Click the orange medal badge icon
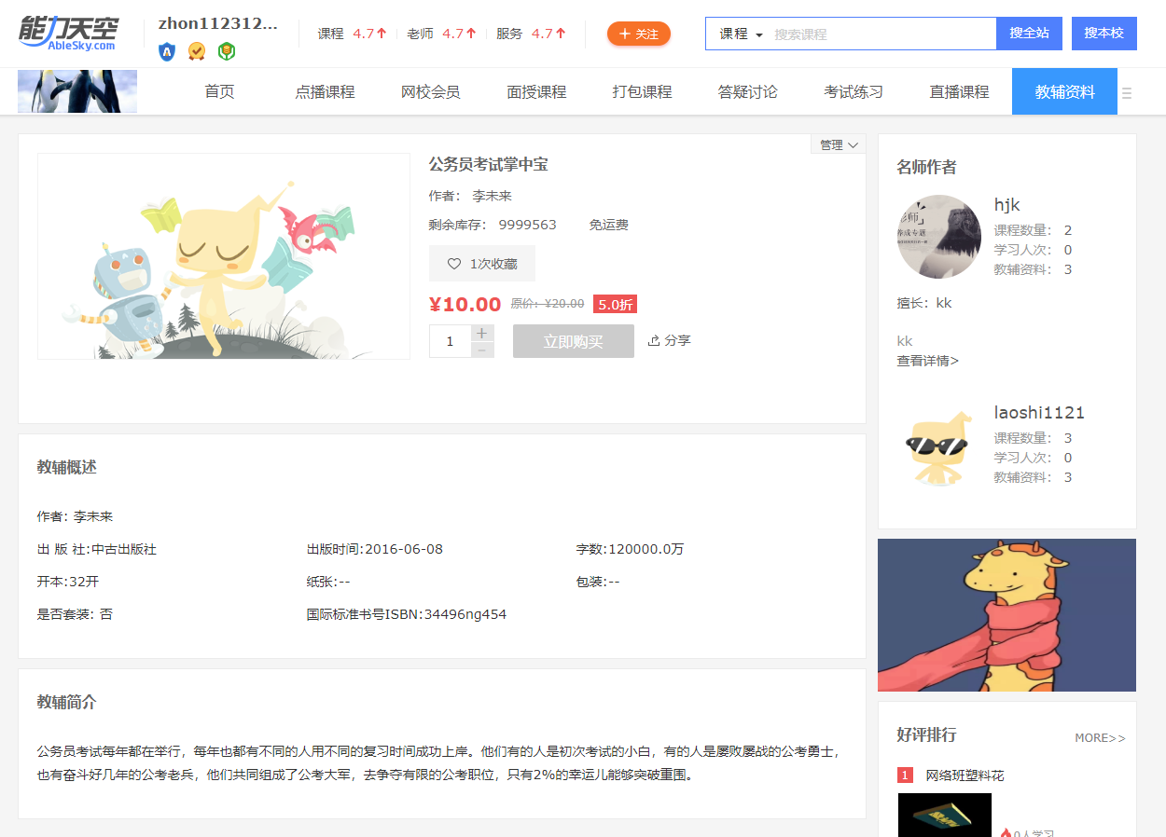This screenshot has height=837, width=1166. 196,51
